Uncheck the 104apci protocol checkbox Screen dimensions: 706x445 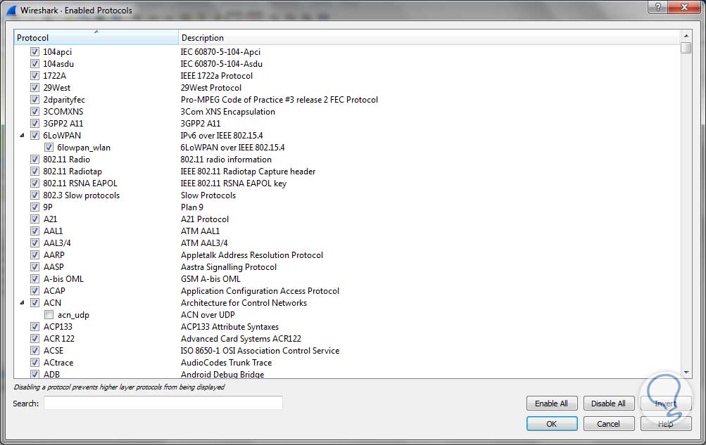tap(34, 52)
